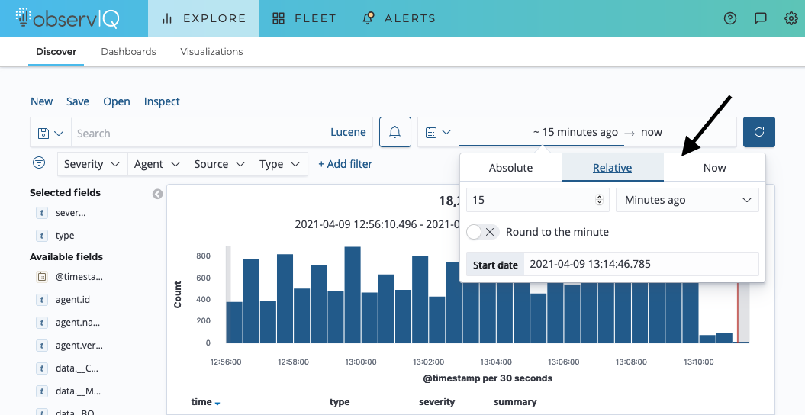Select the Dashboards tab

128,52
